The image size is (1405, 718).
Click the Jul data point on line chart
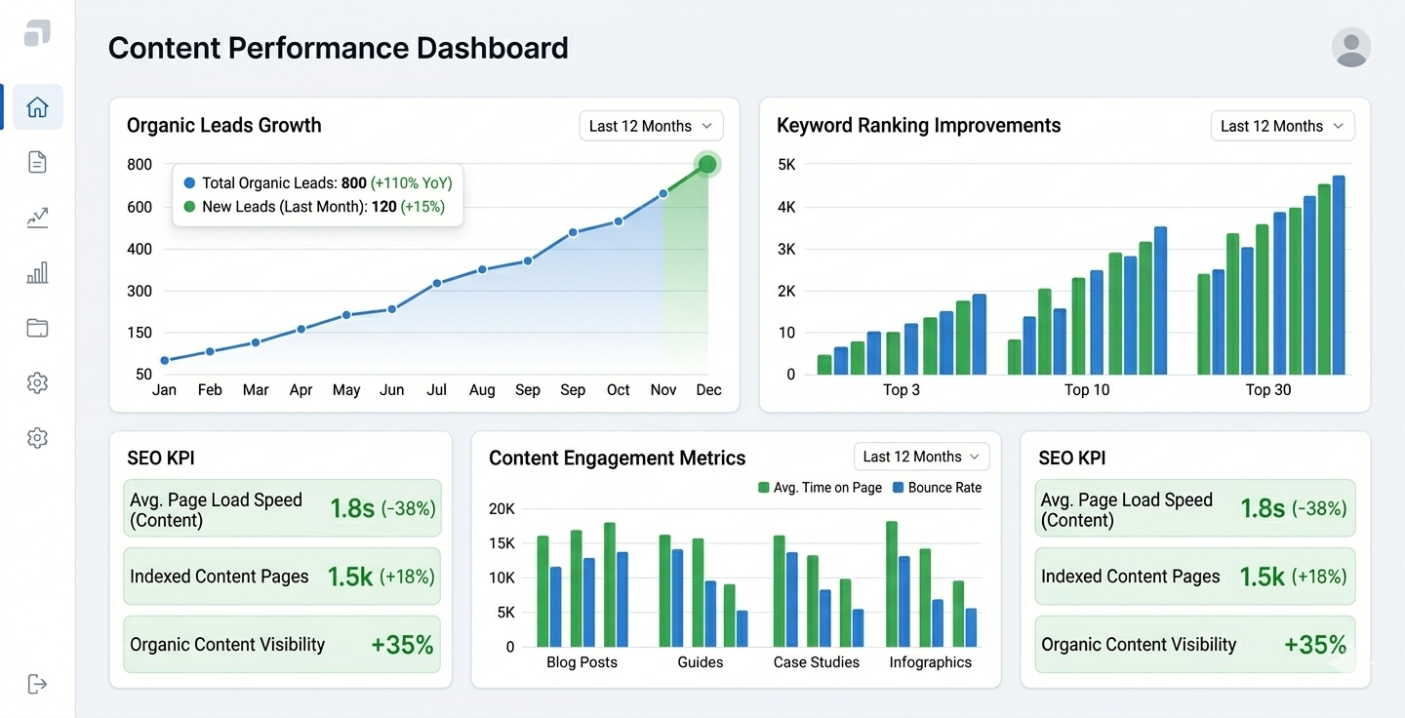[437, 283]
